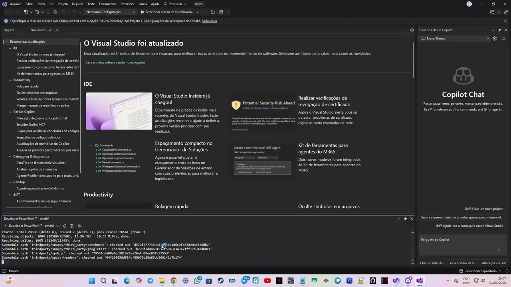Image resolution: width=511 pixels, height=287 pixels.
Task: Click the Redo arrow icon
Action: click(x=75, y=12)
